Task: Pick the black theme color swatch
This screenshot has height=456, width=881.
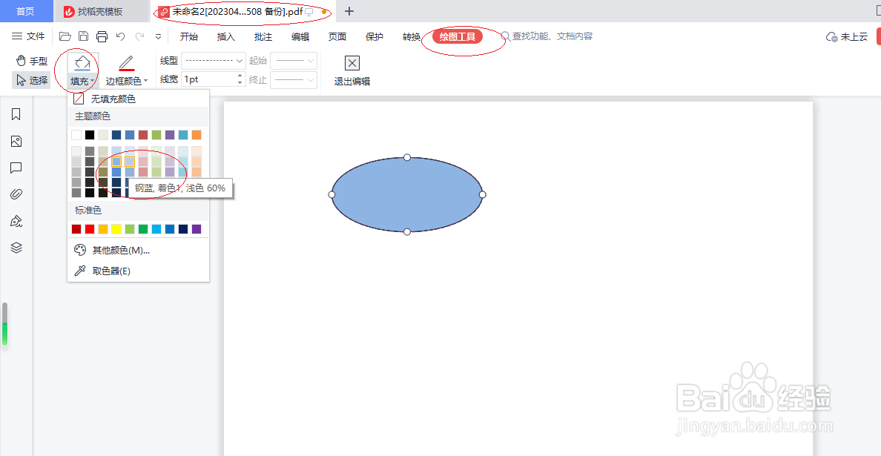Action: pyautogui.click(x=89, y=135)
